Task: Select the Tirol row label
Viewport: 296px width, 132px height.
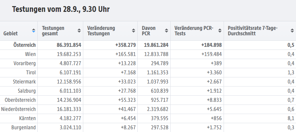Action: coord(31,73)
